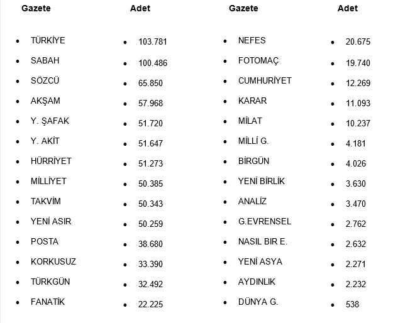Select the SÖZCÜ newspaper name
This screenshot has height=323, width=415.
[x=45, y=80]
